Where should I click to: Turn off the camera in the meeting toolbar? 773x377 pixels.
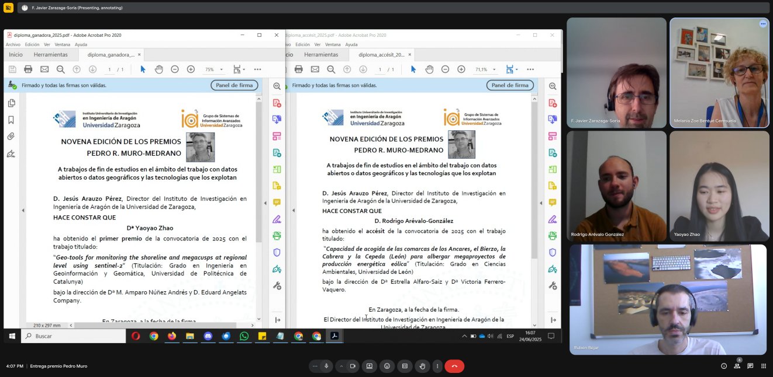(x=353, y=366)
